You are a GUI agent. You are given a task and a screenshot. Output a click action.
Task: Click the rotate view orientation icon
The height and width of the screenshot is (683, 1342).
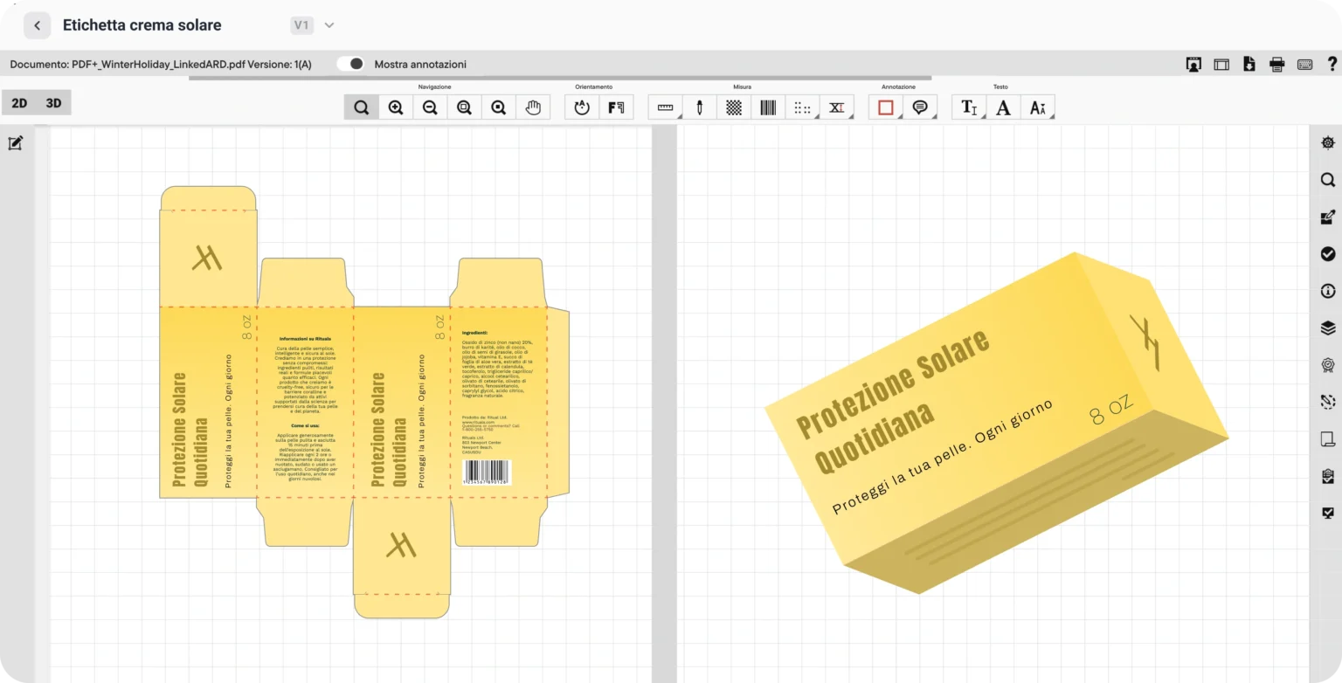(x=582, y=107)
